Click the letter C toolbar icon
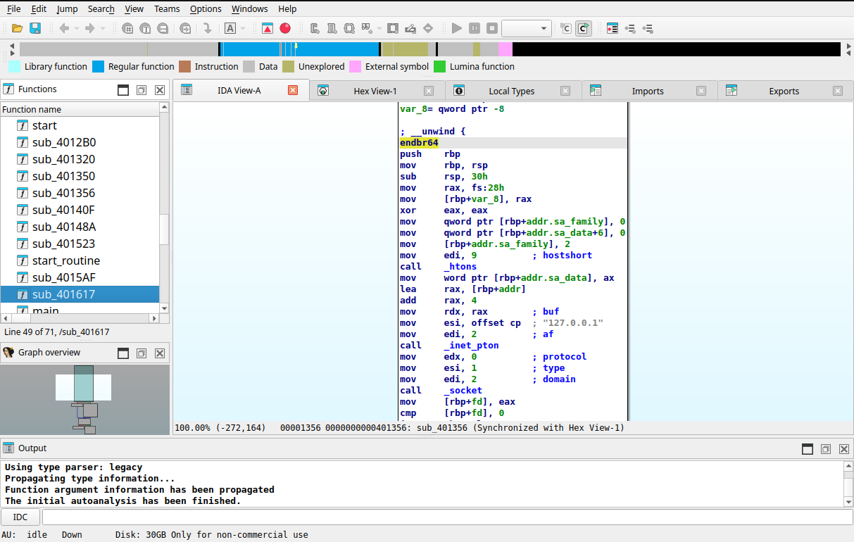The width and height of the screenshot is (854, 542). point(314,28)
